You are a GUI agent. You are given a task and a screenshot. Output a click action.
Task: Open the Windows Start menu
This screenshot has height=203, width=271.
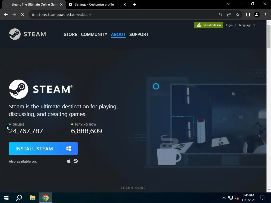pos(6,198)
